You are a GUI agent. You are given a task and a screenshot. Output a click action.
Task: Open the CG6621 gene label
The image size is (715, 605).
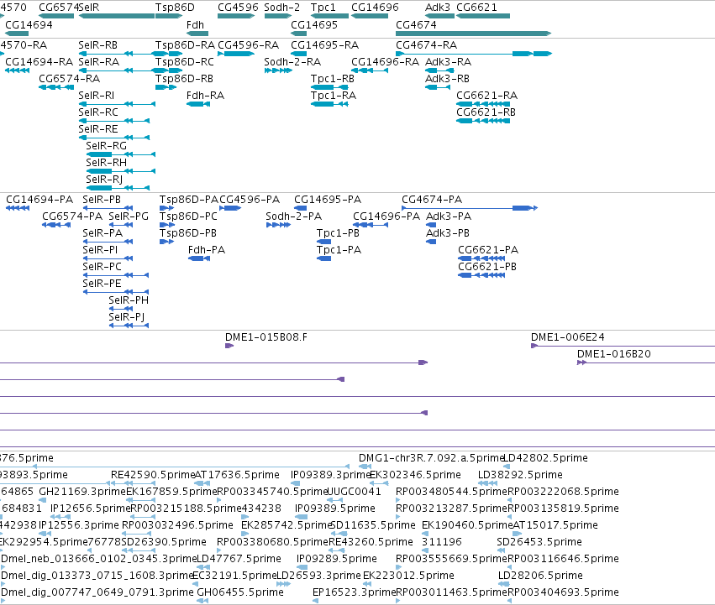476,8
